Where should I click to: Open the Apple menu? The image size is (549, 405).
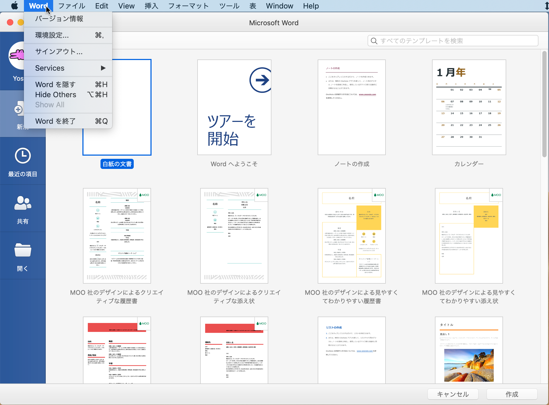(x=15, y=6)
